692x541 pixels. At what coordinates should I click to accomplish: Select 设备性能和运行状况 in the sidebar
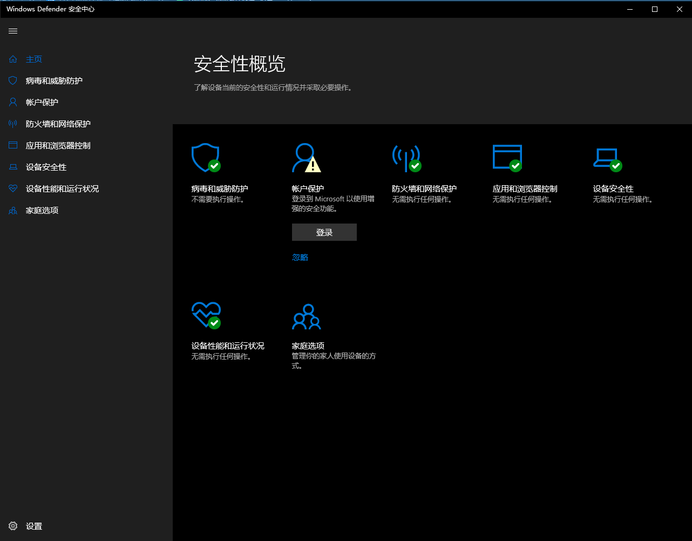[x=62, y=188]
